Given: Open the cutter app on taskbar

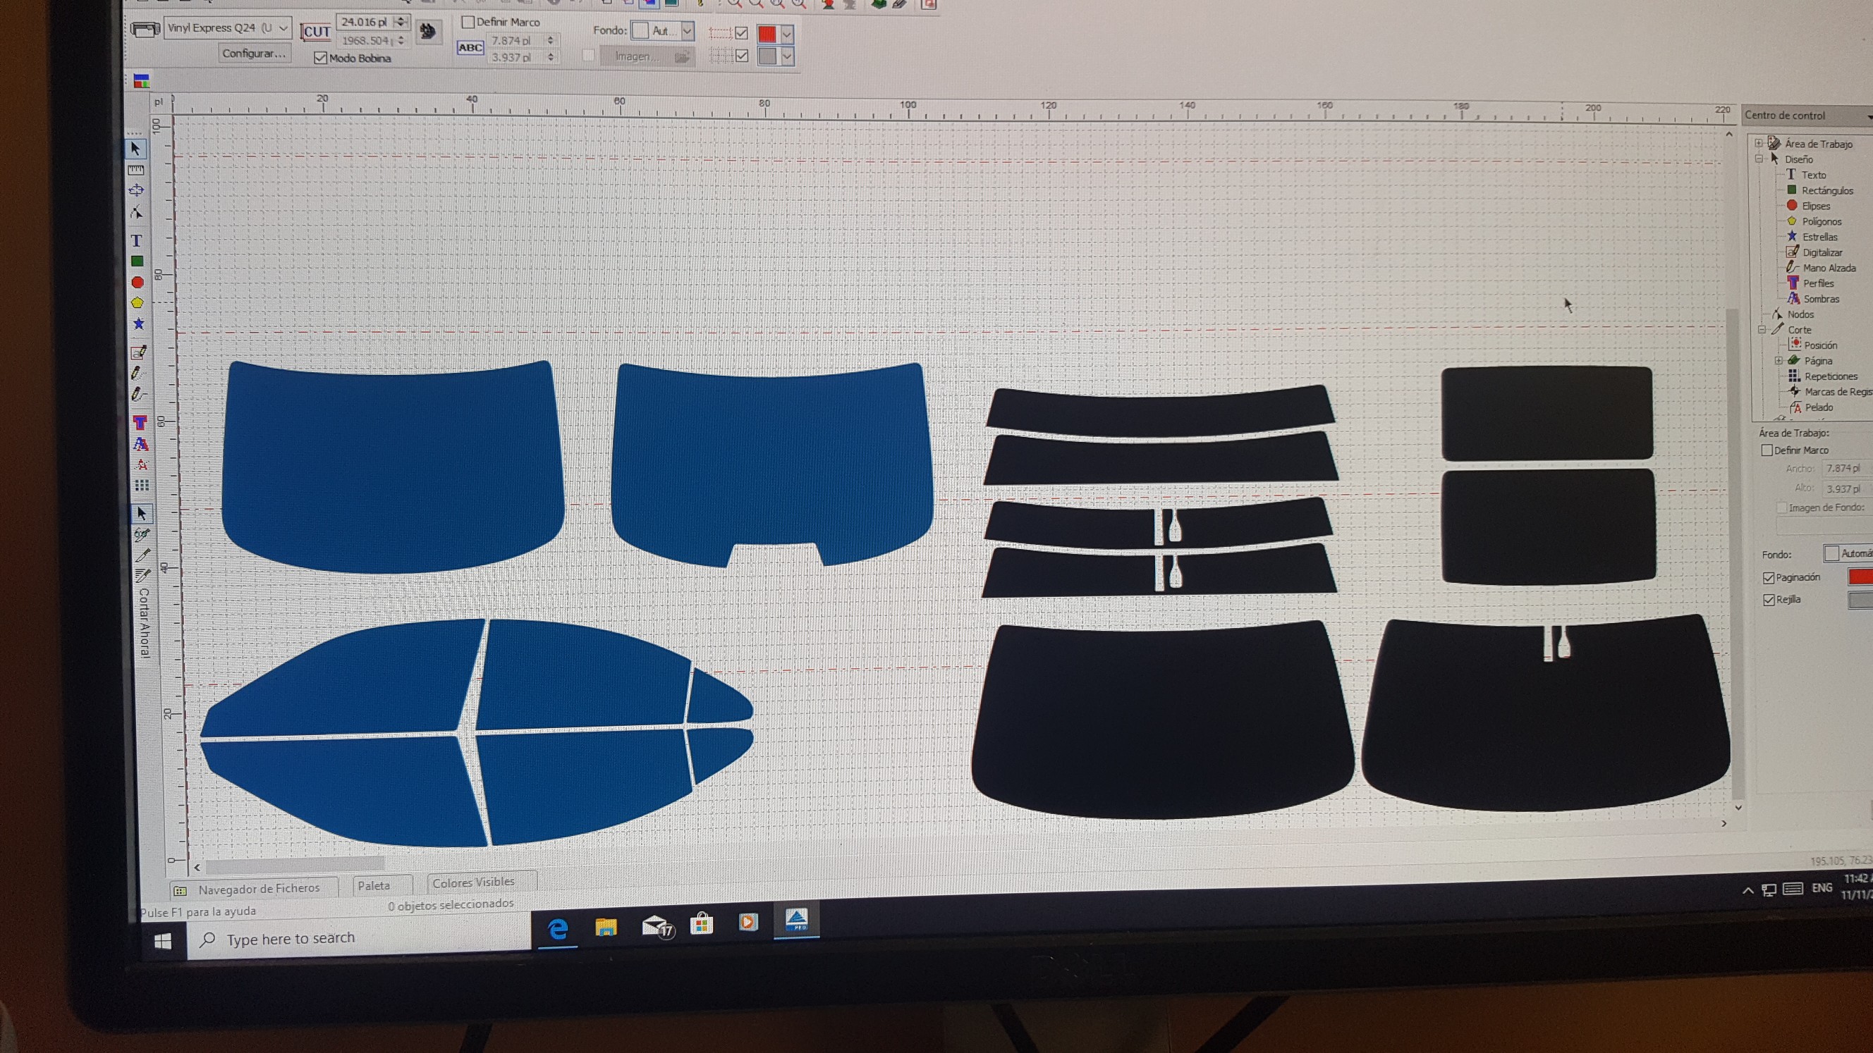Looking at the screenshot, I should [796, 920].
